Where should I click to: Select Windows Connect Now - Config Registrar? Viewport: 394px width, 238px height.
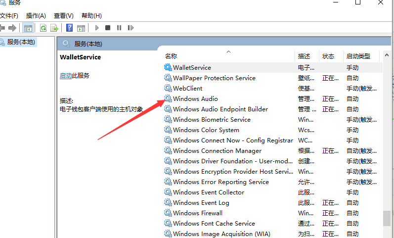coord(273,141)
